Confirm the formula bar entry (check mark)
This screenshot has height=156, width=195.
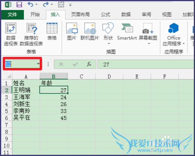(x=75, y=64)
